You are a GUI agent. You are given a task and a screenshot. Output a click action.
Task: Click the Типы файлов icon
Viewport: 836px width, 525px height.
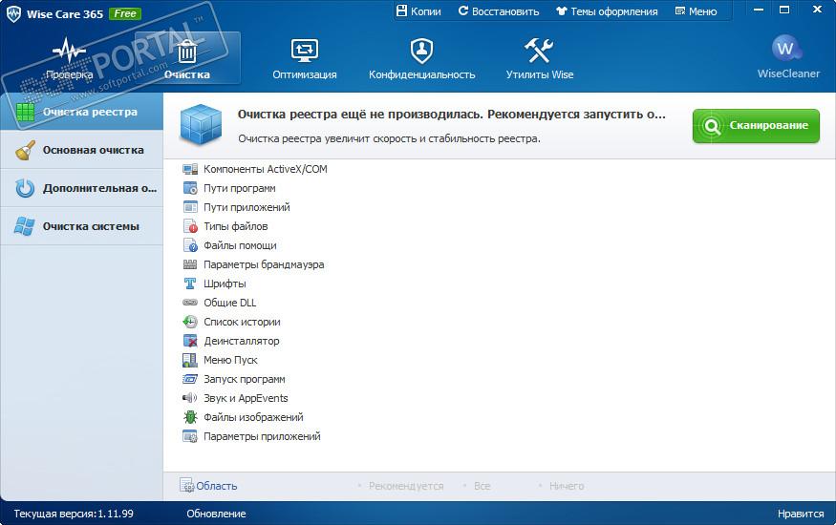tap(190, 226)
